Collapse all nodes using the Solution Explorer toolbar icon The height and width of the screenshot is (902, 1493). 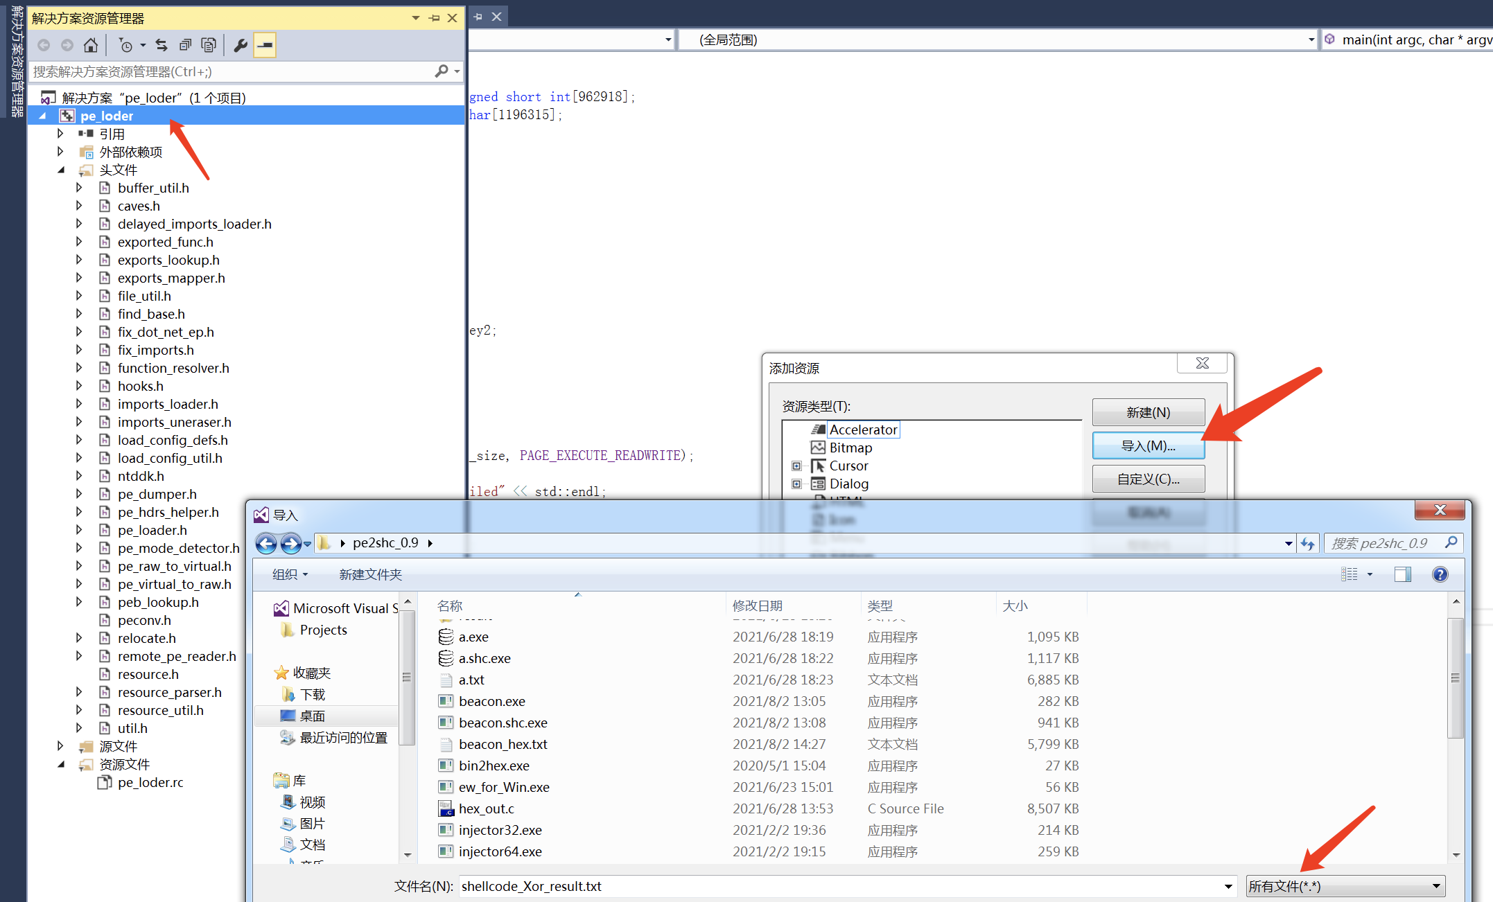185,44
